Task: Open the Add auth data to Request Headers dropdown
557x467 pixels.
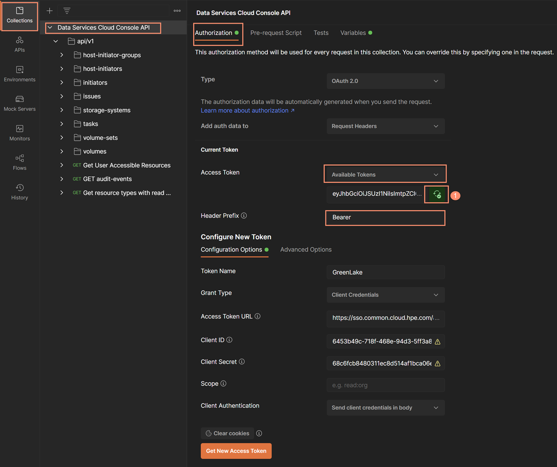Action: click(x=386, y=126)
